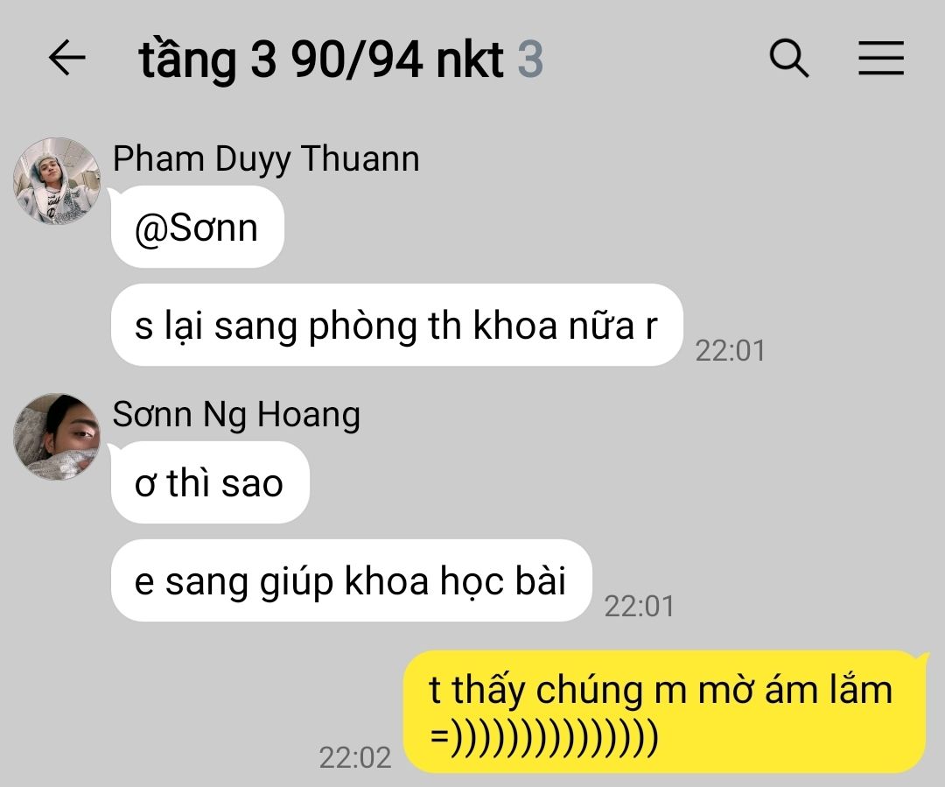This screenshot has height=787, width=945.
Task: Open the chat search magnifier icon
Action: click(x=789, y=58)
